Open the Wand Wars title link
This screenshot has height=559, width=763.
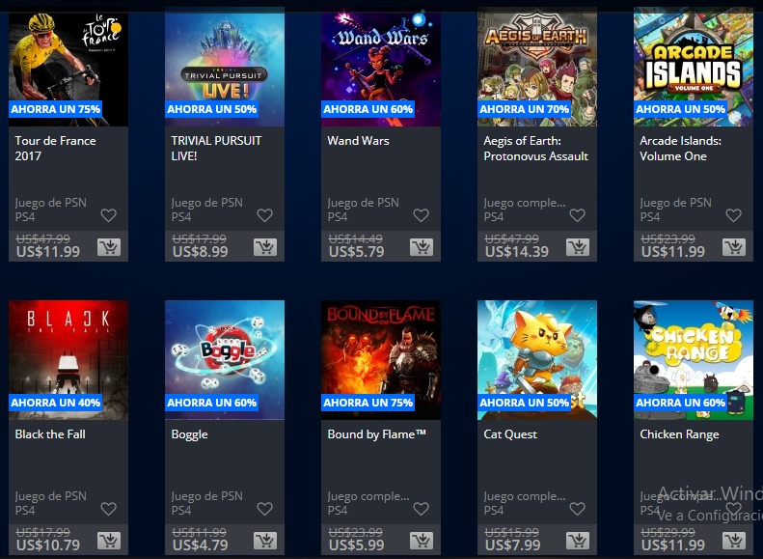(358, 141)
